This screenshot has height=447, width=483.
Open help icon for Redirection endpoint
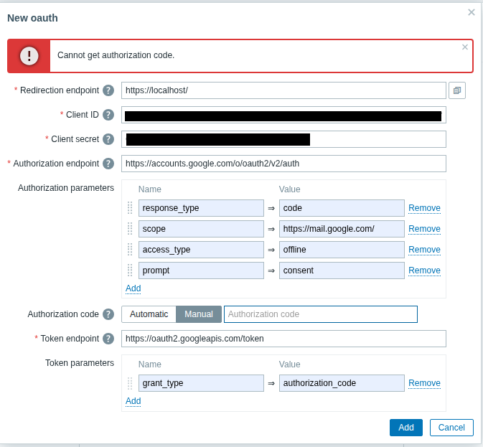click(x=108, y=90)
